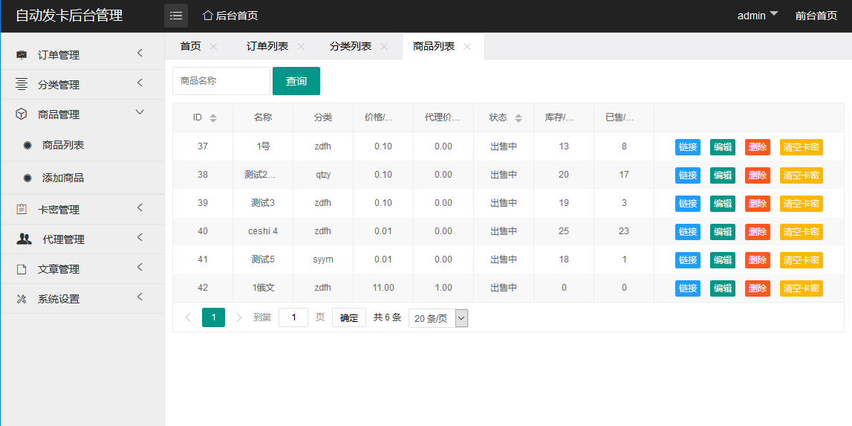Image resolution: width=852 pixels, height=426 pixels.
Task: Close the 订单列表 tab
Action: click(x=301, y=47)
